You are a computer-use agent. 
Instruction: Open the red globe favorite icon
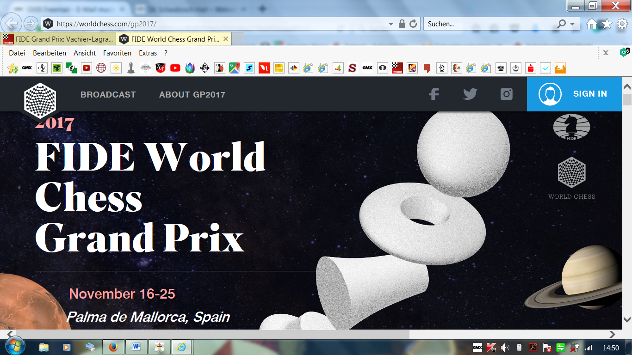point(101,68)
